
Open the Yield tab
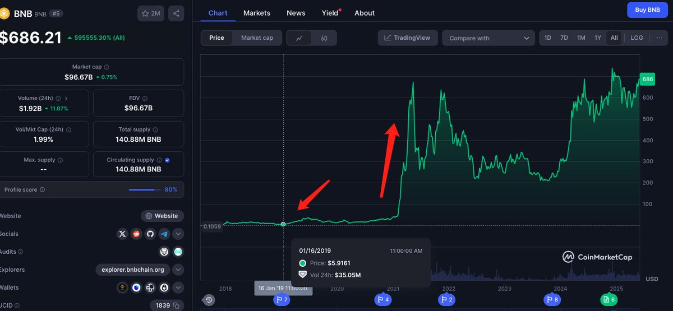(330, 13)
